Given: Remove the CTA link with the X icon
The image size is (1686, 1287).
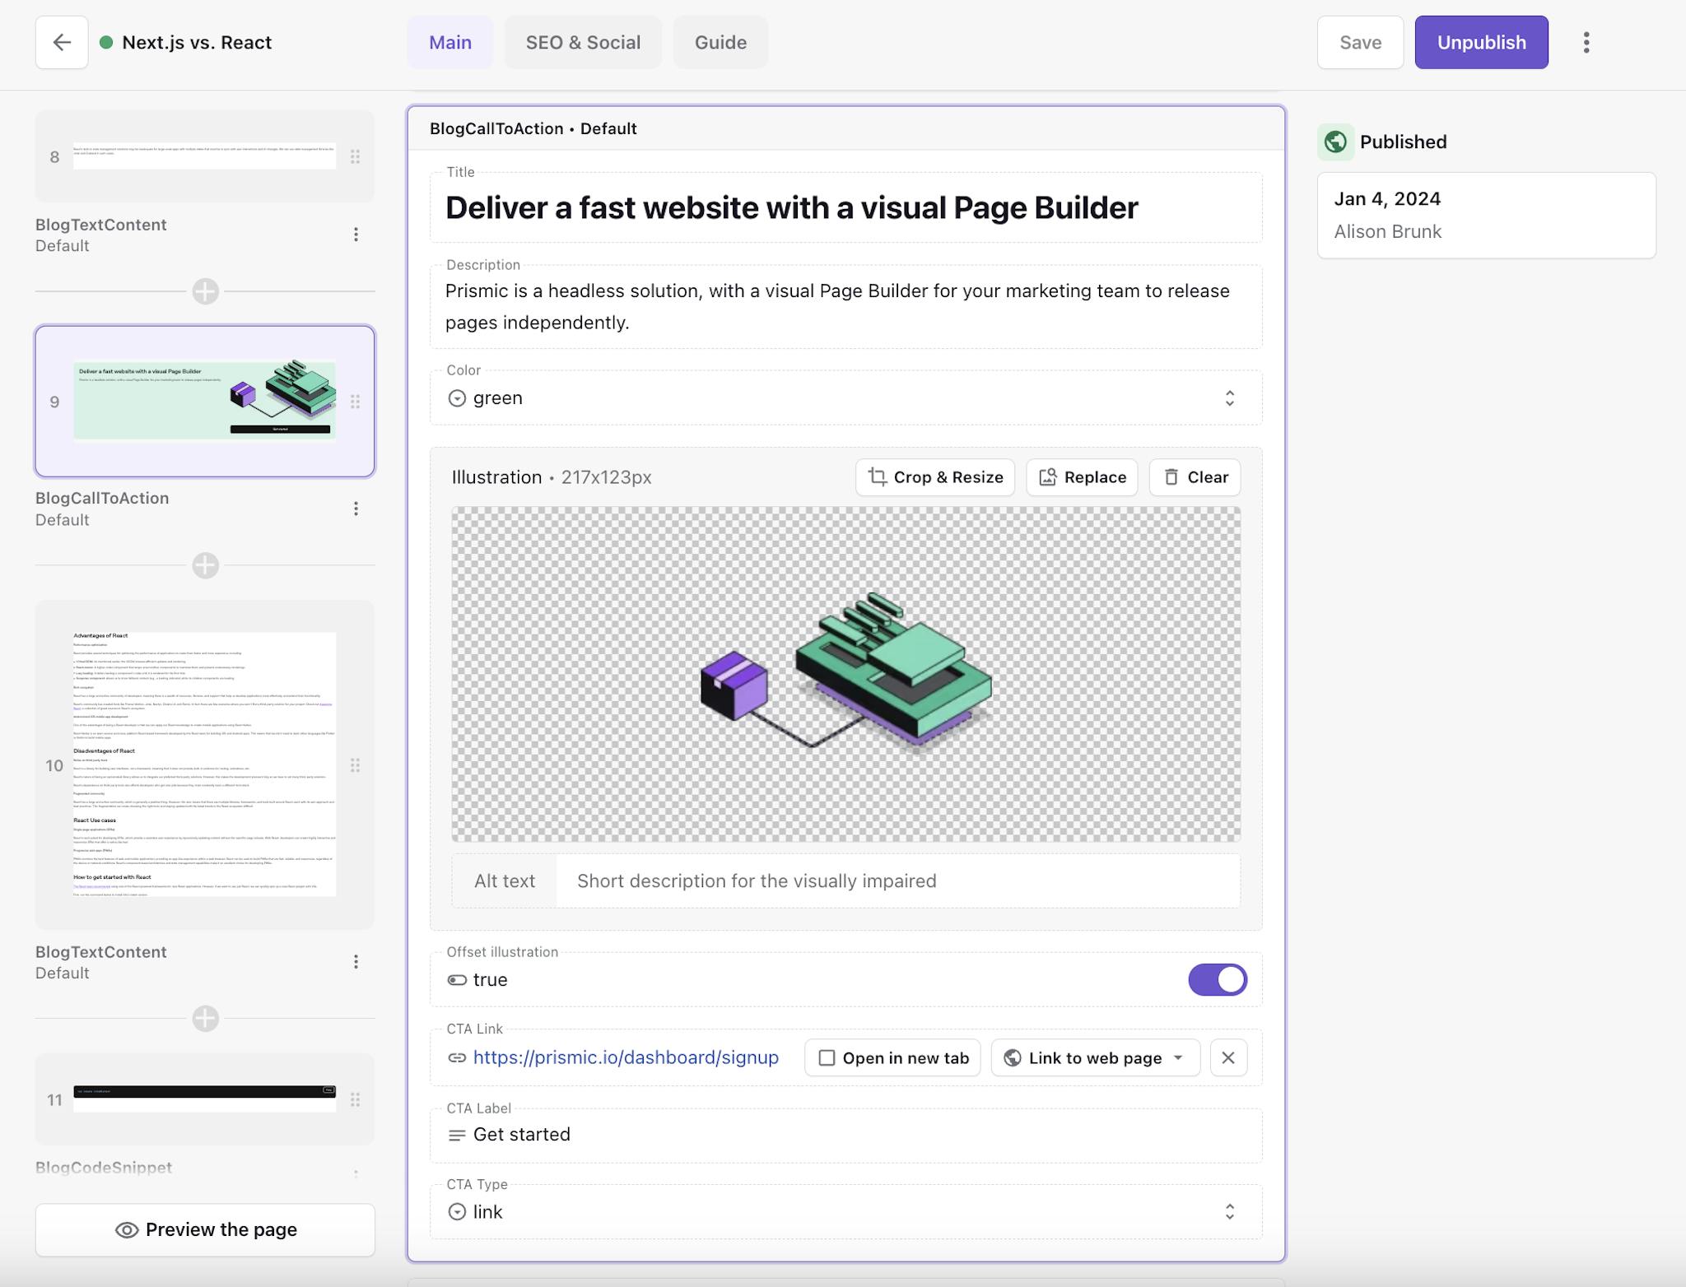Looking at the screenshot, I should (1228, 1057).
